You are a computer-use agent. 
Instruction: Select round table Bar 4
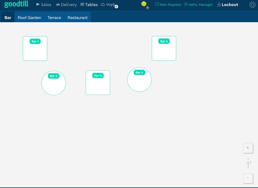coord(139,80)
